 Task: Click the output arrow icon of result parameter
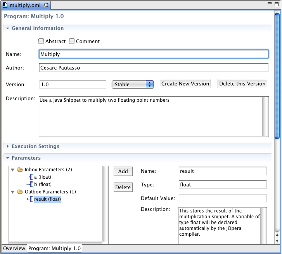point(29,199)
